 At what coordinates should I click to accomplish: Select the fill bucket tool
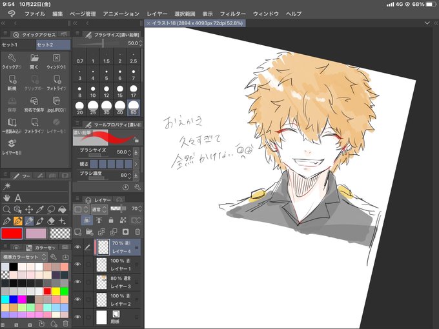click(x=62, y=209)
